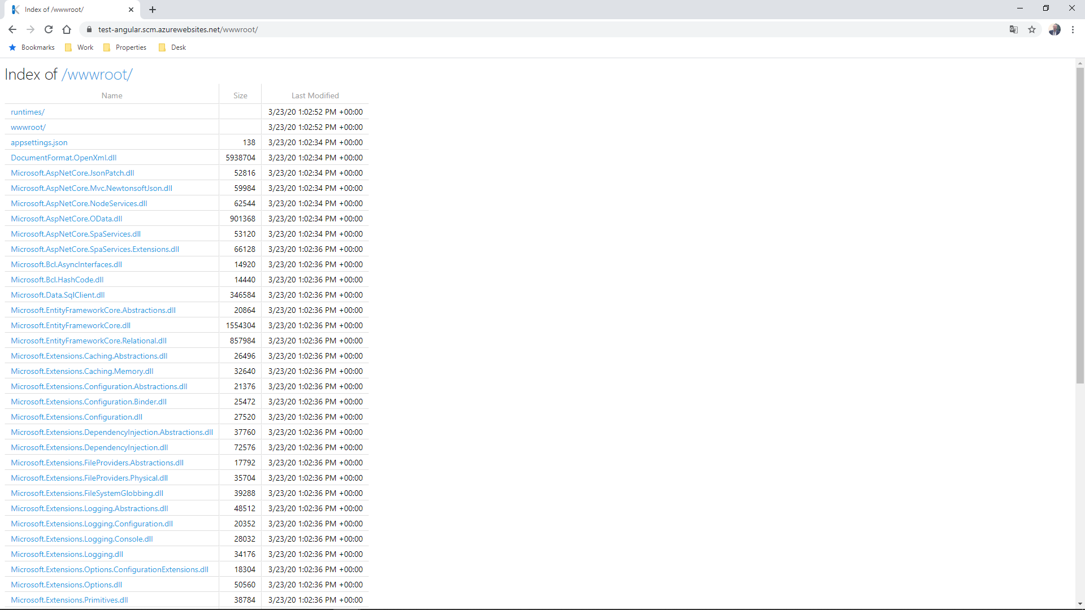
Task: Open the translate page icon
Action: [1014, 29]
